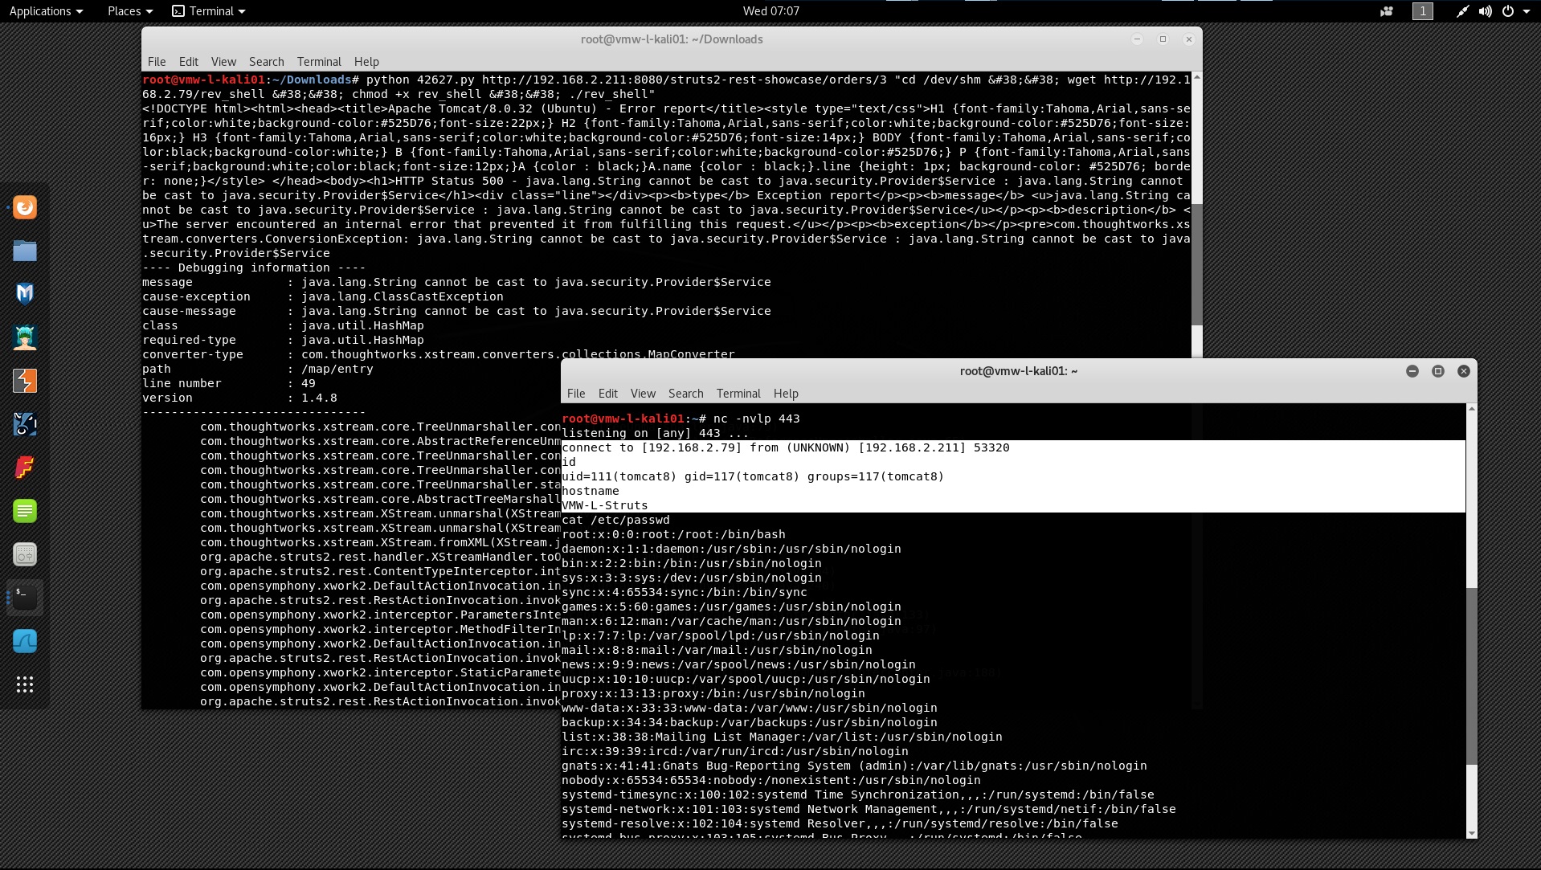Click the Terminal icon in the dock

pyautogui.click(x=25, y=598)
